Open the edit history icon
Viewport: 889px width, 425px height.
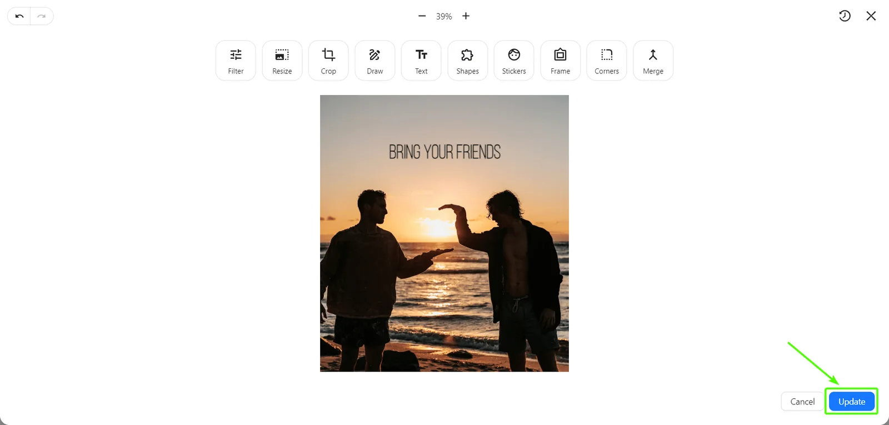pyautogui.click(x=845, y=16)
